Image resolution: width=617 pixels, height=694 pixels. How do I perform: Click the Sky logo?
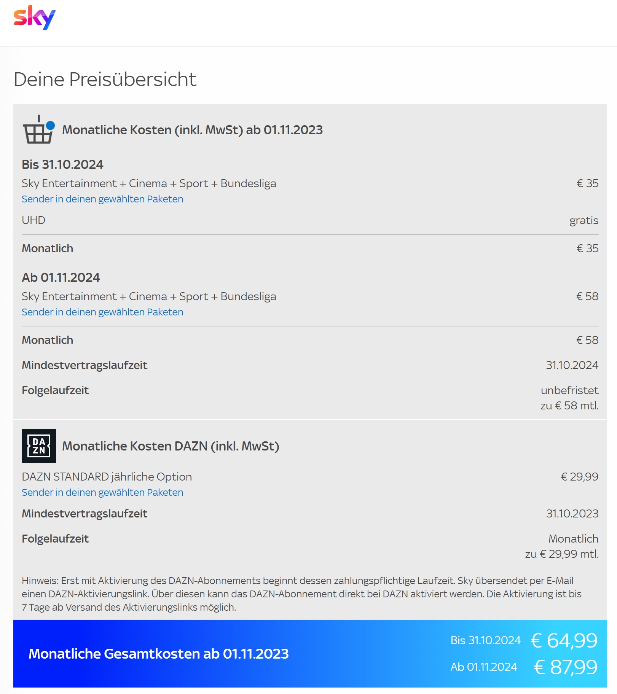tap(34, 18)
